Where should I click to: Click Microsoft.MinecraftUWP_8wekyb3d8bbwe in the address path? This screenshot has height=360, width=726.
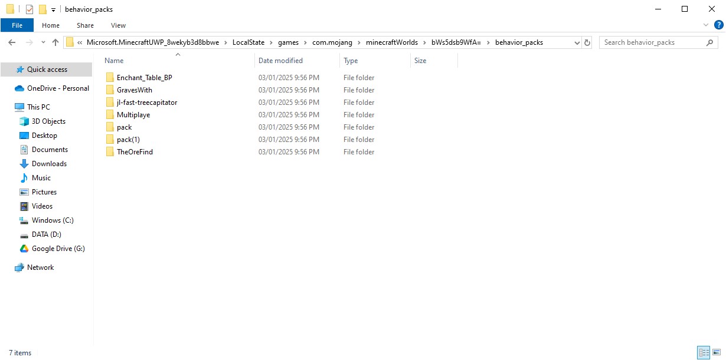pyautogui.click(x=153, y=42)
